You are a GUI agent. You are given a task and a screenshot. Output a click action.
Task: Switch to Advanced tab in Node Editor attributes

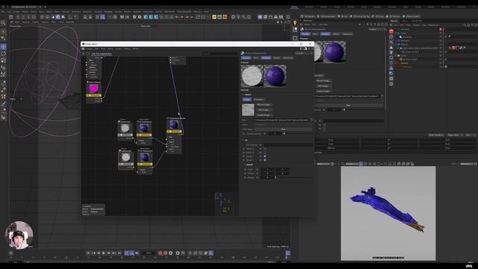[x=288, y=58]
